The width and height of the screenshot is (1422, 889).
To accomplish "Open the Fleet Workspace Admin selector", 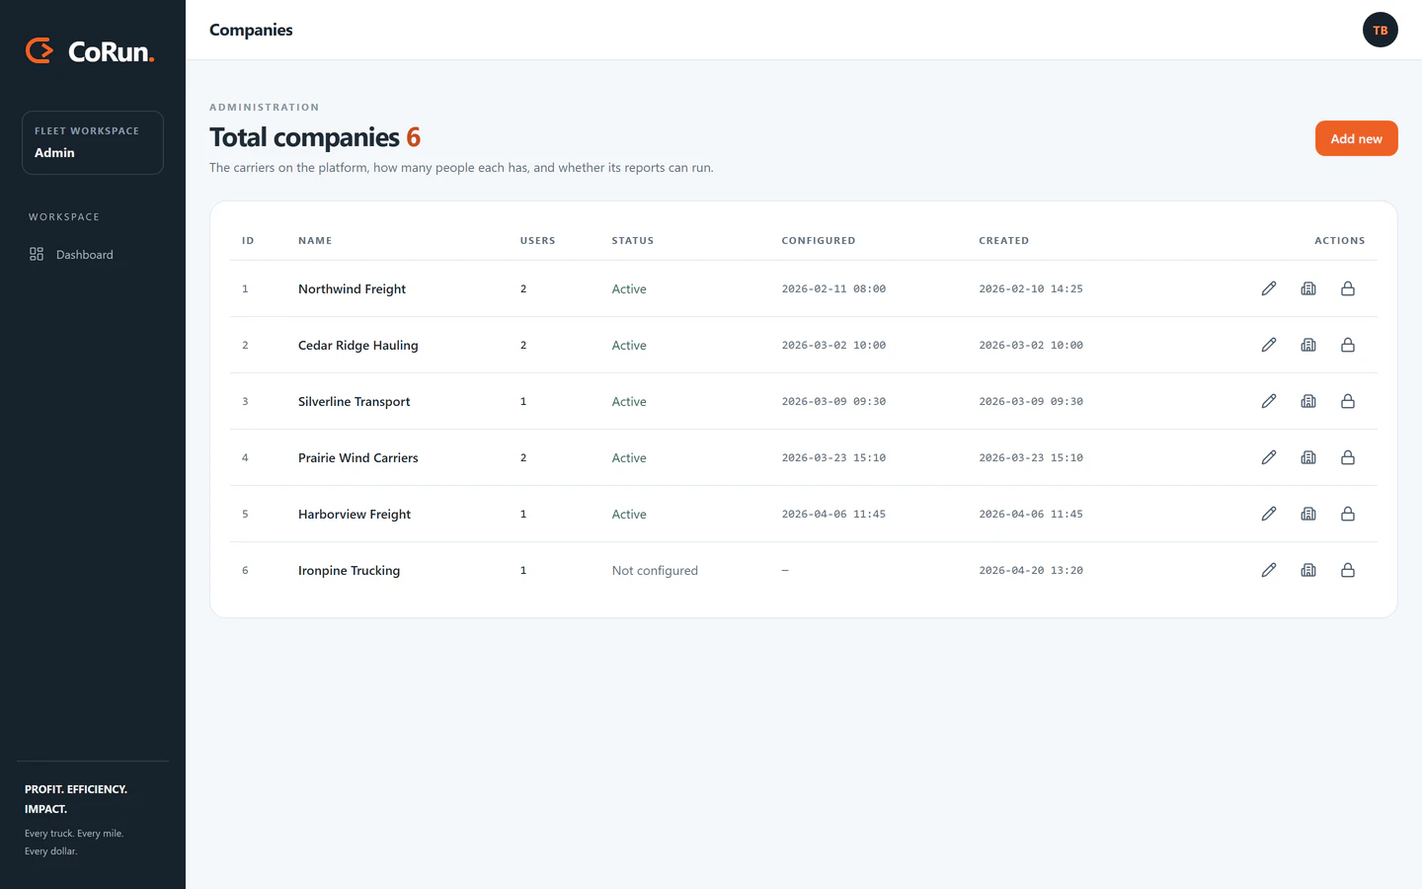I will tap(93, 142).
